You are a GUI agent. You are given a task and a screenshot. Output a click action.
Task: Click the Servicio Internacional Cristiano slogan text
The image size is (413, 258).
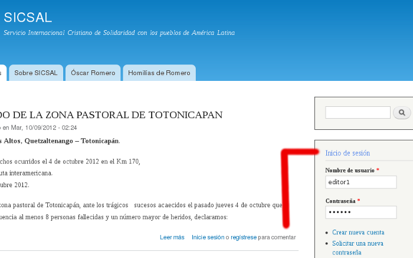point(119,33)
